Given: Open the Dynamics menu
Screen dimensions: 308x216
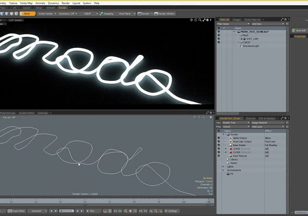Looking at the screenshot, I should (x=53, y=3).
